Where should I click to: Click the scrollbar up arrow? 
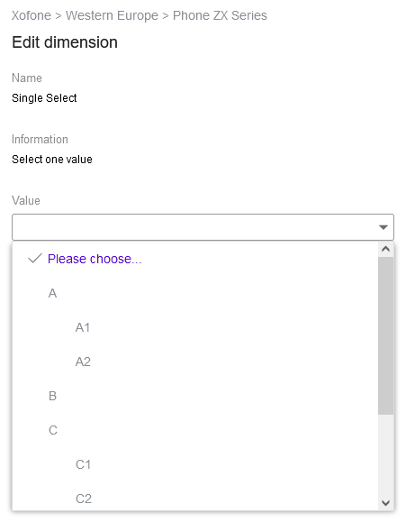pos(385,249)
